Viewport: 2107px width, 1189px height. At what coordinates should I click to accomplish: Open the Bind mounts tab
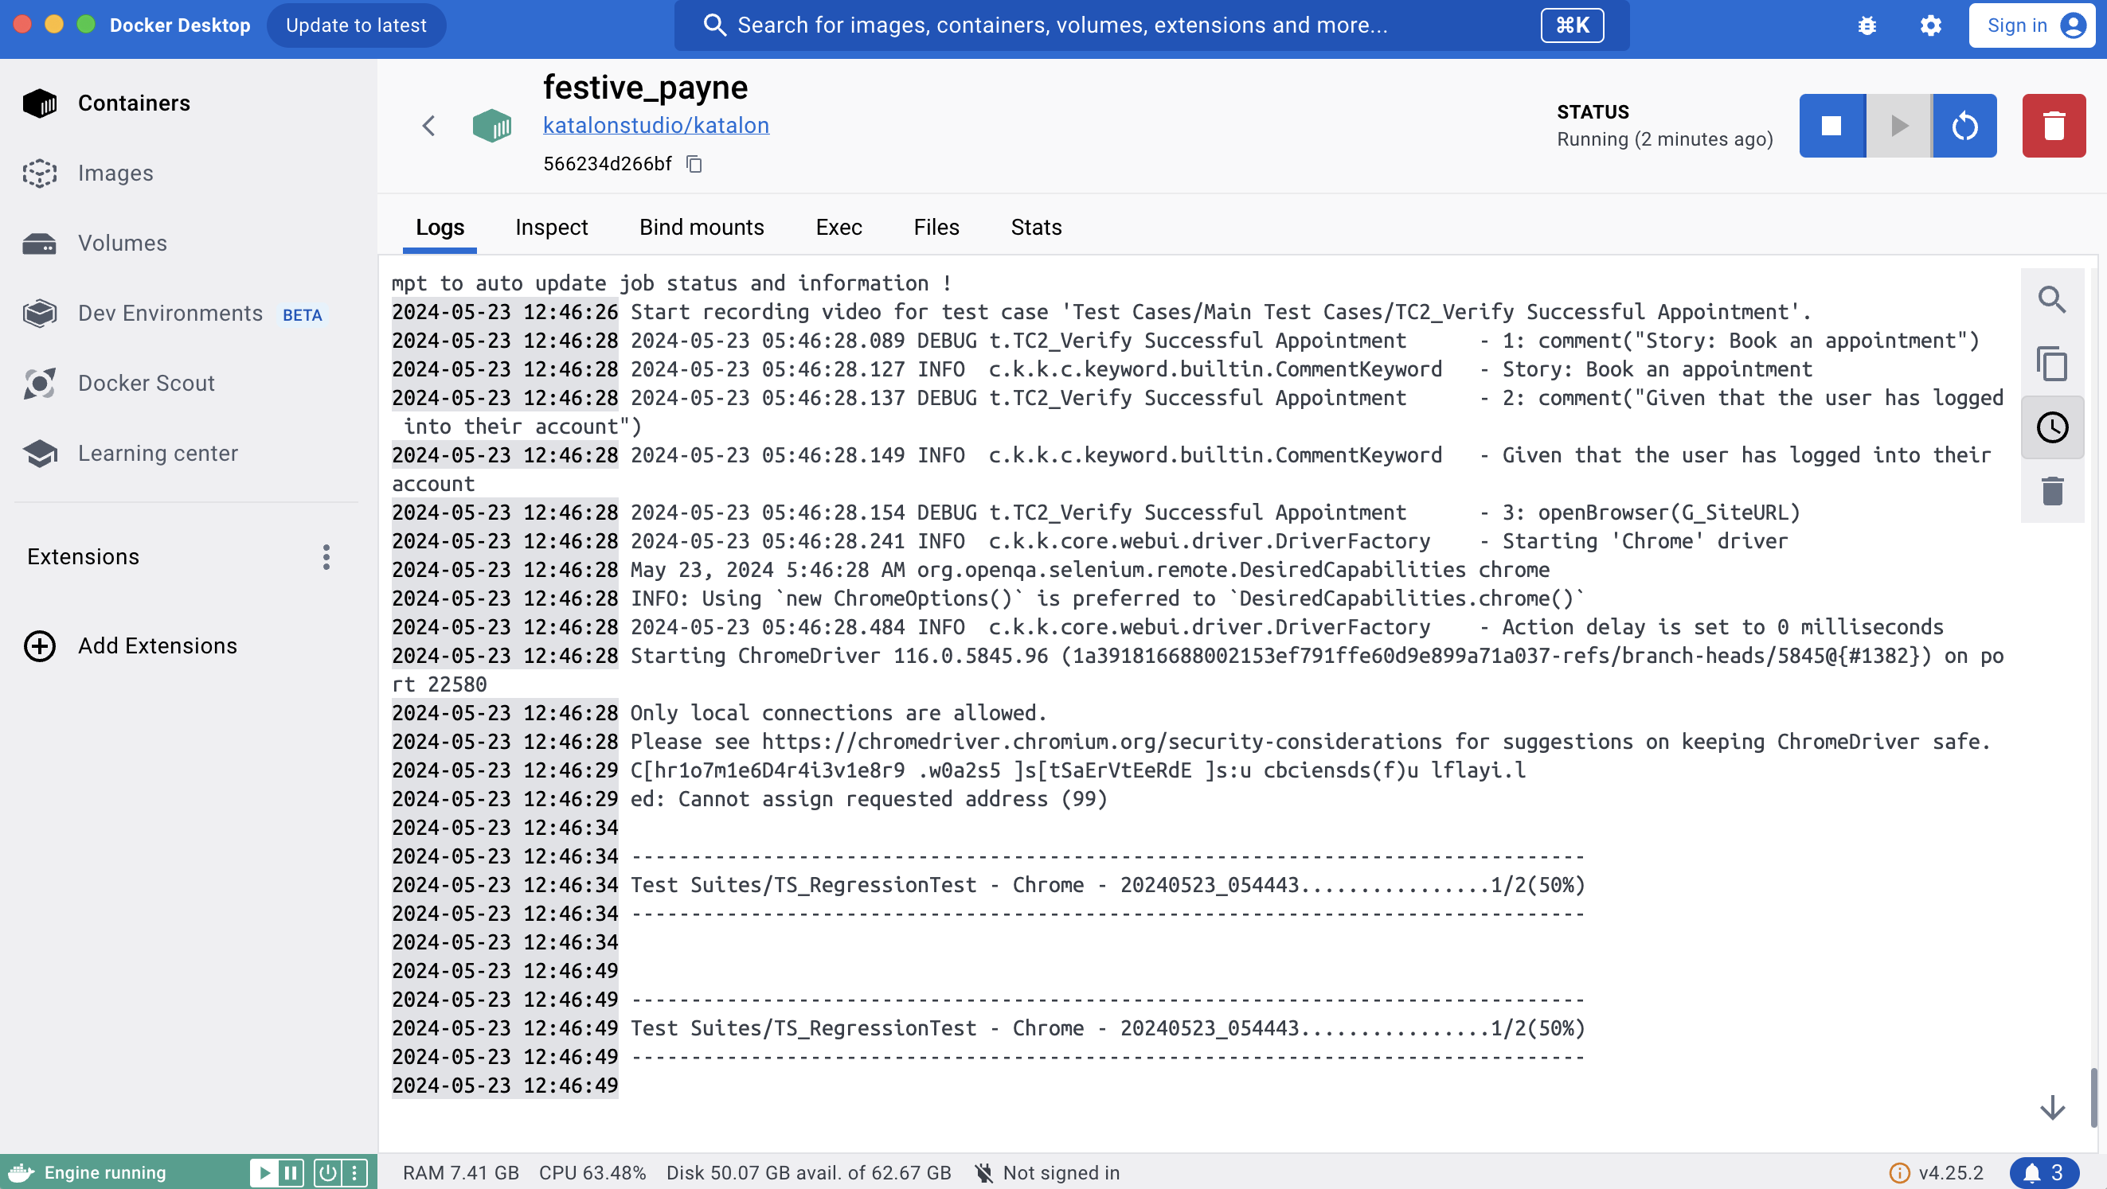coord(702,227)
